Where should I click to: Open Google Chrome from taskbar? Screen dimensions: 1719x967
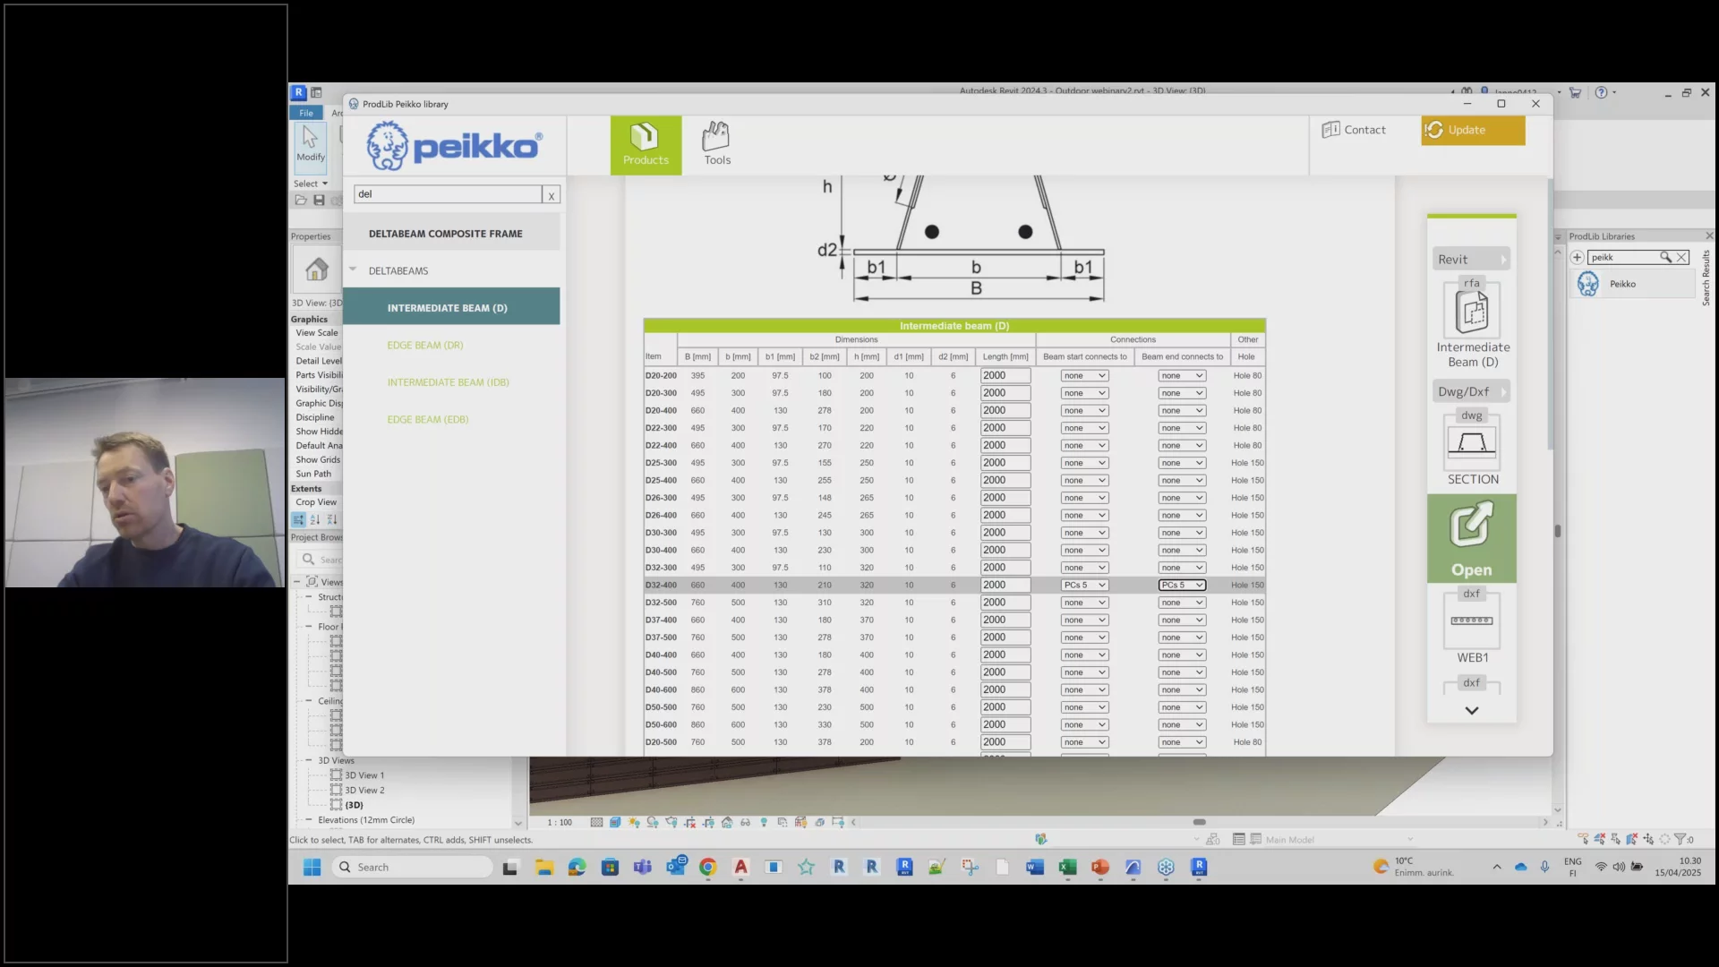point(708,867)
